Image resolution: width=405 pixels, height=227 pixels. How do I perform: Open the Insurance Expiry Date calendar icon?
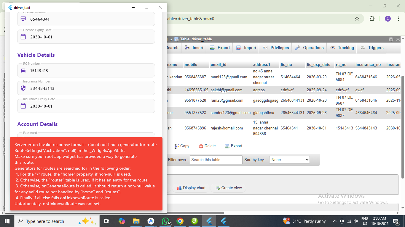23,106
